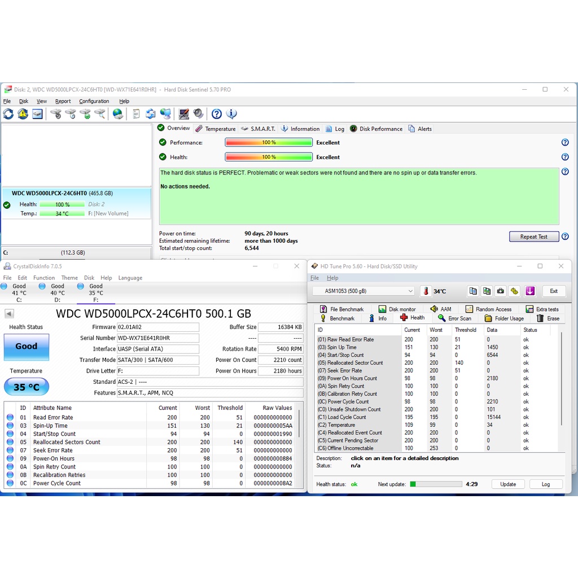
Task: Open the report document icon in Sentinel toolbar
Action: pyautogui.click(x=136, y=114)
